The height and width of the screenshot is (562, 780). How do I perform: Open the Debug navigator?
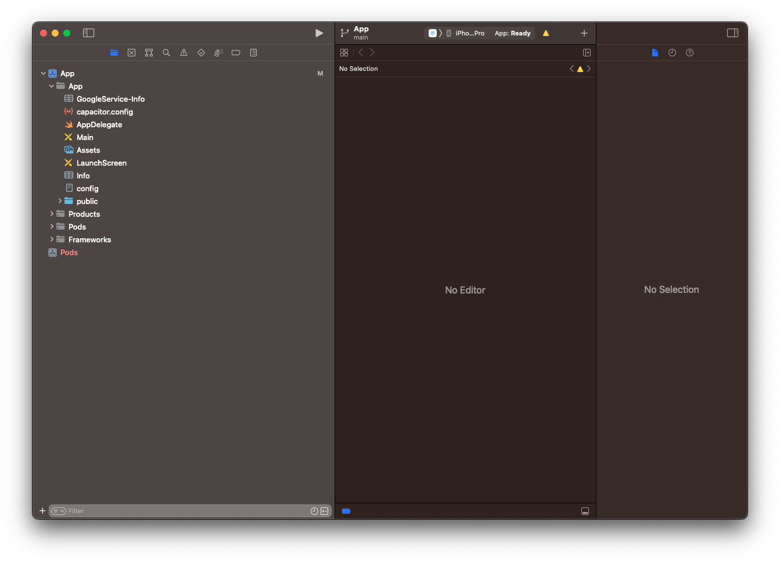(218, 52)
